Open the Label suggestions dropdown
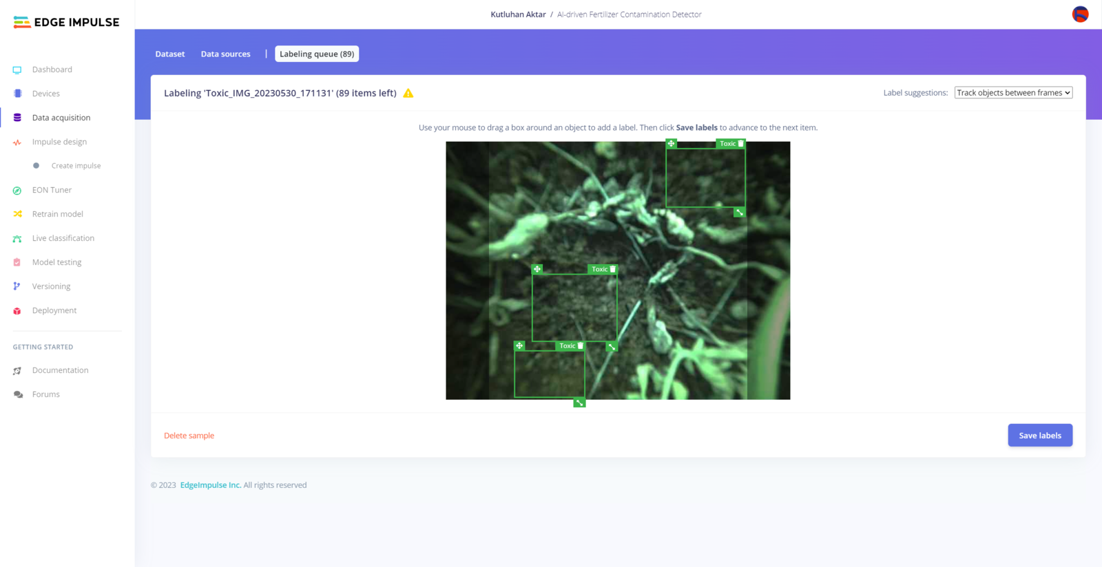 pos(1013,93)
